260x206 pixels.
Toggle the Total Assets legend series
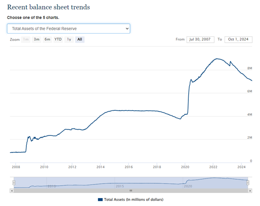[x=133, y=200]
